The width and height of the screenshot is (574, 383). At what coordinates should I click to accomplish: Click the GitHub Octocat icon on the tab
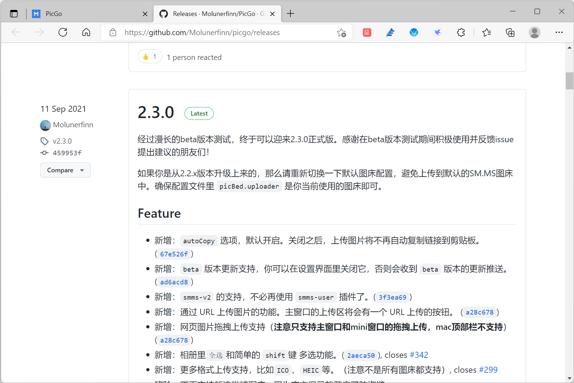[x=163, y=13]
